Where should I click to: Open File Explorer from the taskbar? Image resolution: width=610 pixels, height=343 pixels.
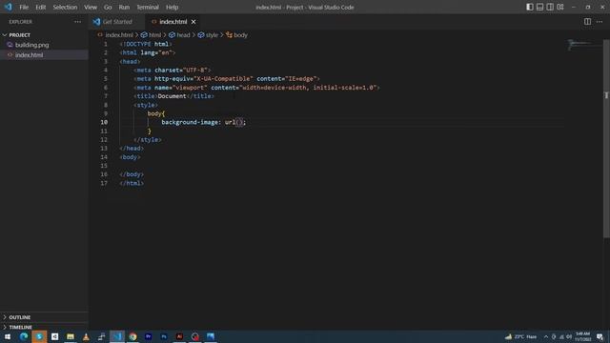70,336
